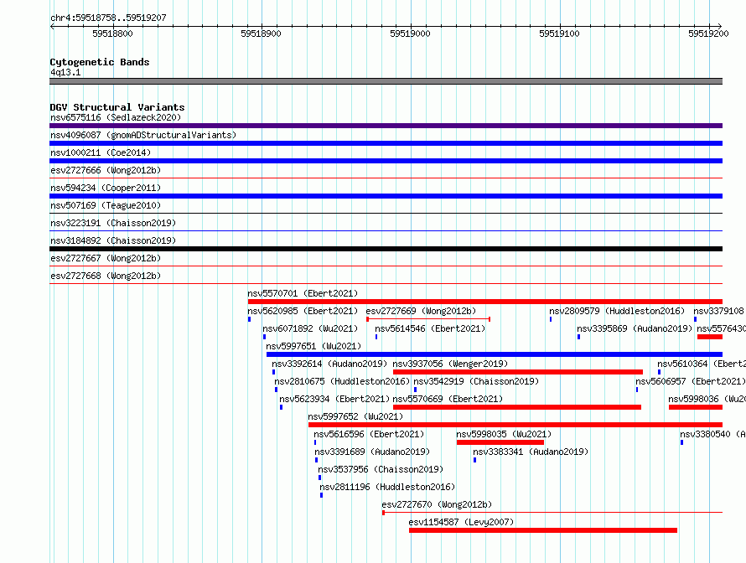
Task: Open nsv4096087 (gnomADStructuralVariants) entry
Action: point(143,135)
